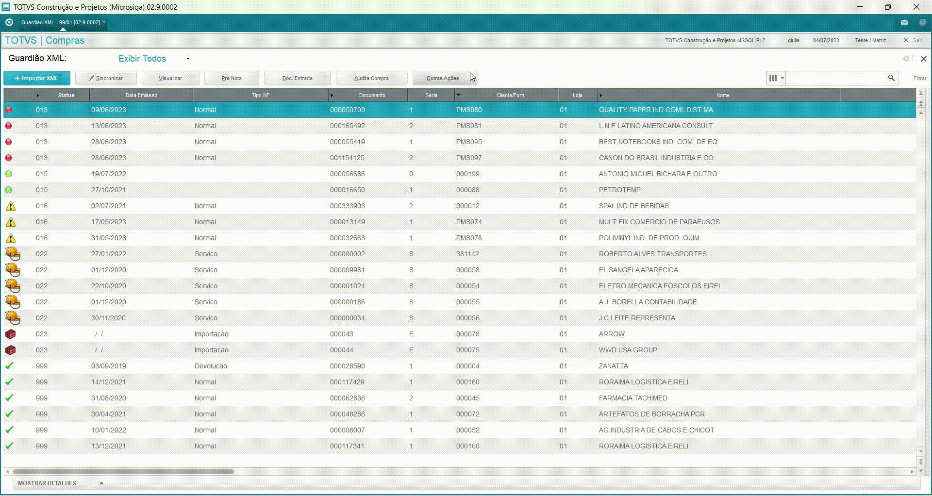
Task: Click the Sincronizar button
Action: [x=106, y=78]
